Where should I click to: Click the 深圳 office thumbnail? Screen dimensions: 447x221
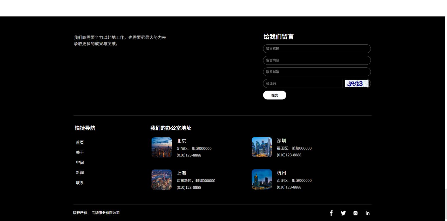[262, 147]
